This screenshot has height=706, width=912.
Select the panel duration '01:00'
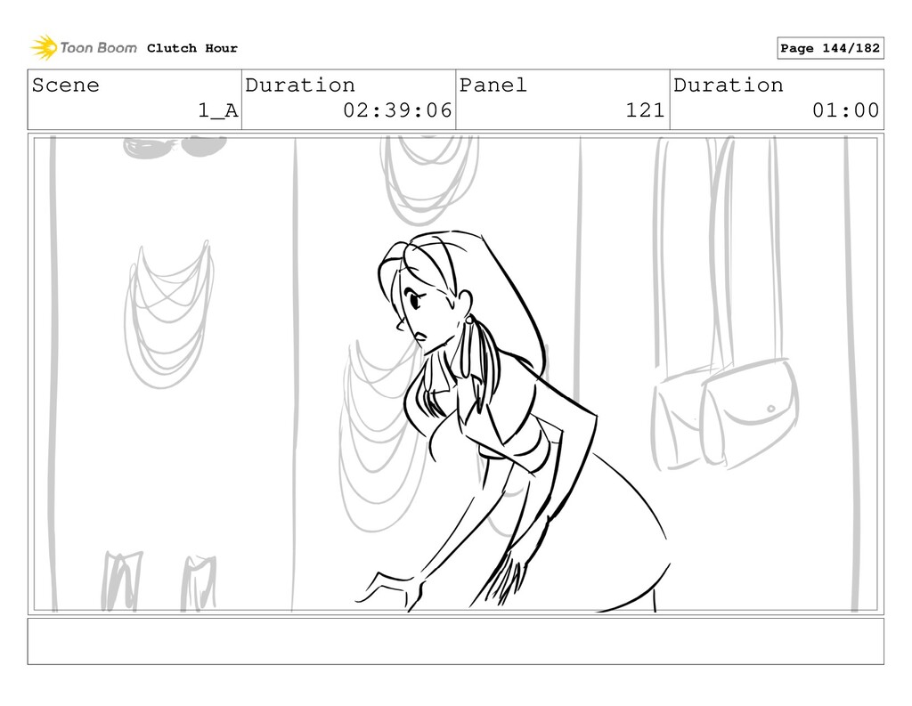pos(846,110)
